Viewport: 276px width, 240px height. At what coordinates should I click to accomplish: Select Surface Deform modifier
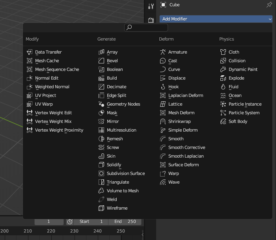[184, 165]
